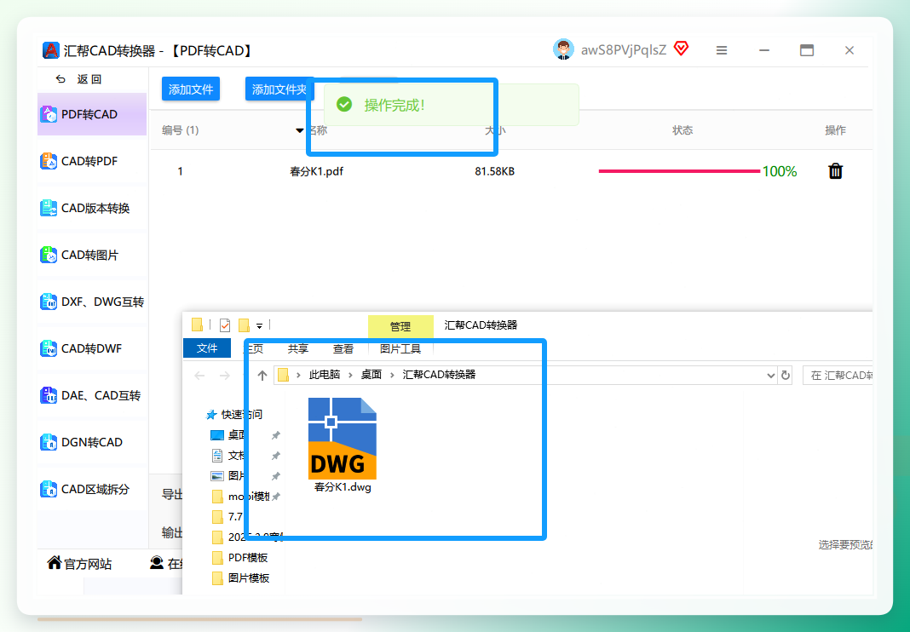Sort by the 名称 column arrow
Viewport: 910px width, 632px height.
pos(299,130)
